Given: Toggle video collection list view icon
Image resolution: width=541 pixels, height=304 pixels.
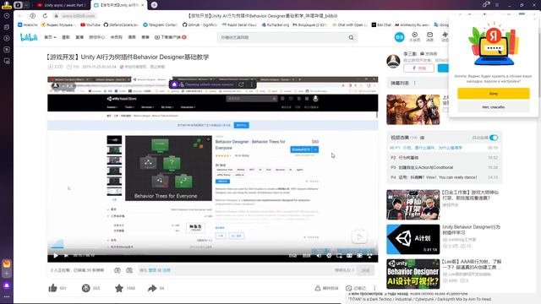Looking at the screenshot, I should (x=422, y=138).
